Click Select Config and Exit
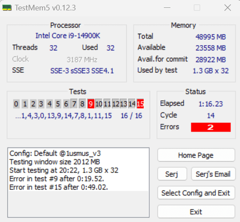This screenshot has height=222, width=240. tap(196, 193)
